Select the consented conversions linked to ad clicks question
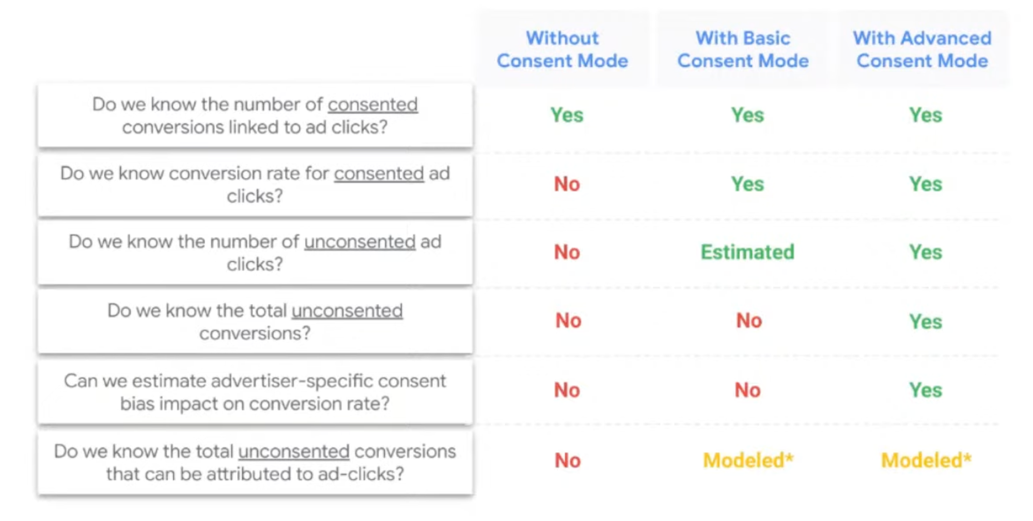1033x521 pixels. pyautogui.click(x=255, y=116)
